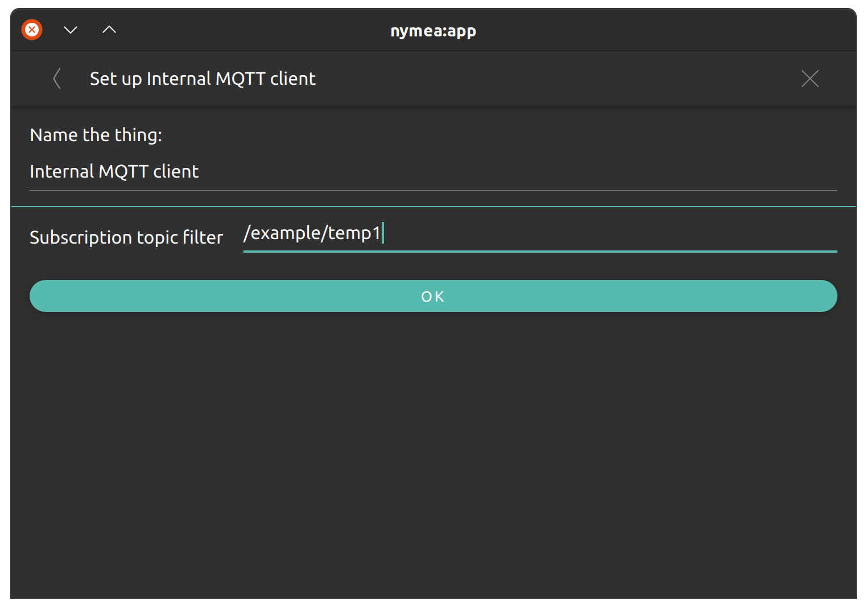This screenshot has height=609, width=867.
Task: Close the MQTT client setup with header X
Action: 810,79
